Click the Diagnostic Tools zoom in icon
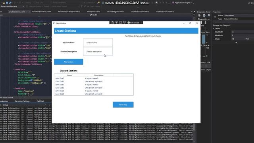Screen dimensions: 254x143 click(x=209, y=15)
